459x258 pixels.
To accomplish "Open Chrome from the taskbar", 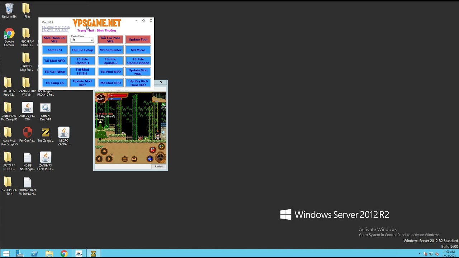I will click(x=64, y=254).
